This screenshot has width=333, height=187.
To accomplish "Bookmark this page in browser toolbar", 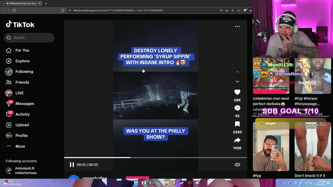I will [x=63, y=10].
